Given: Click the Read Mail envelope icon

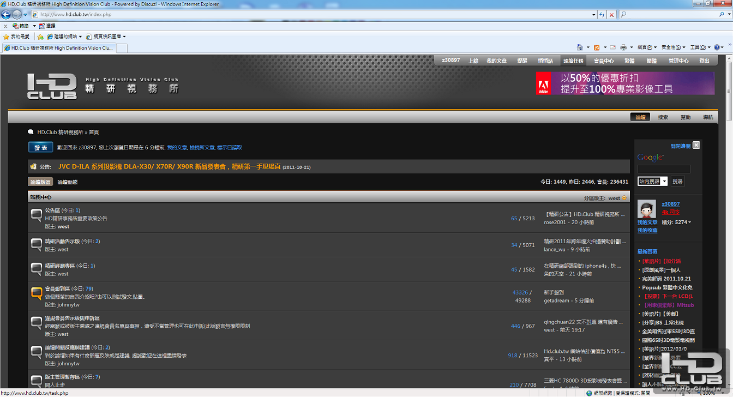Looking at the screenshot, I should [x=613, y=47].
